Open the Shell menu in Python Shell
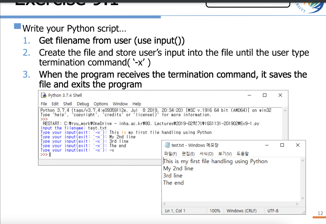Screen dimensions: 326x224 point(67,104)
